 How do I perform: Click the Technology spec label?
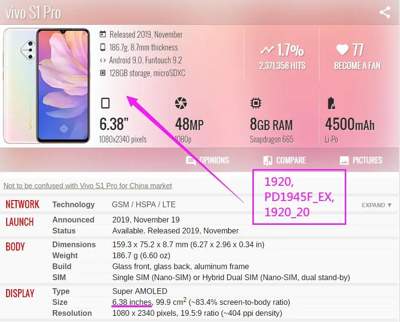73,204
